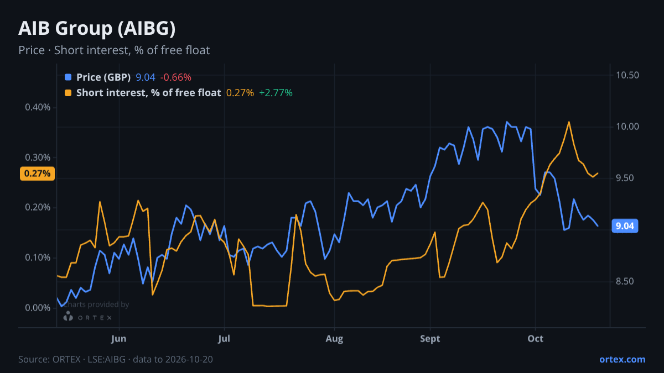Click the Oct x-axis label
664x373 pixels.
coord(535,339)
